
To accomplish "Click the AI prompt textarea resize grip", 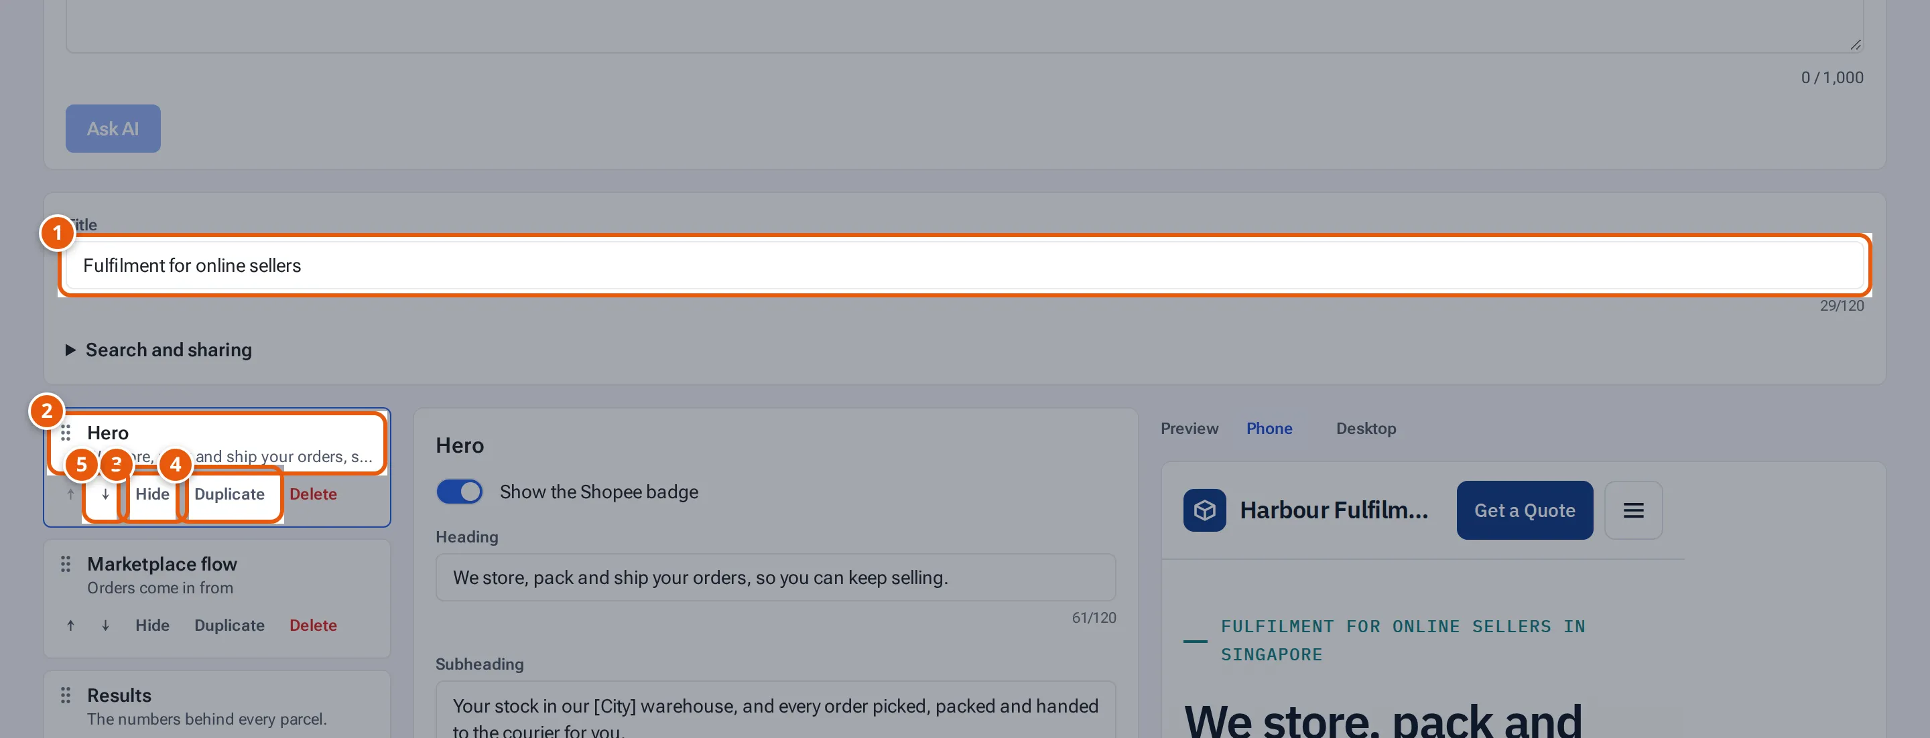I will click(1855, 45).
